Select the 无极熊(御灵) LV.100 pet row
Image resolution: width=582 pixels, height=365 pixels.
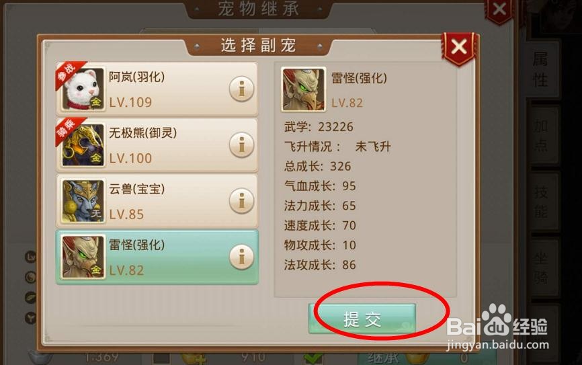coord(157,145)
